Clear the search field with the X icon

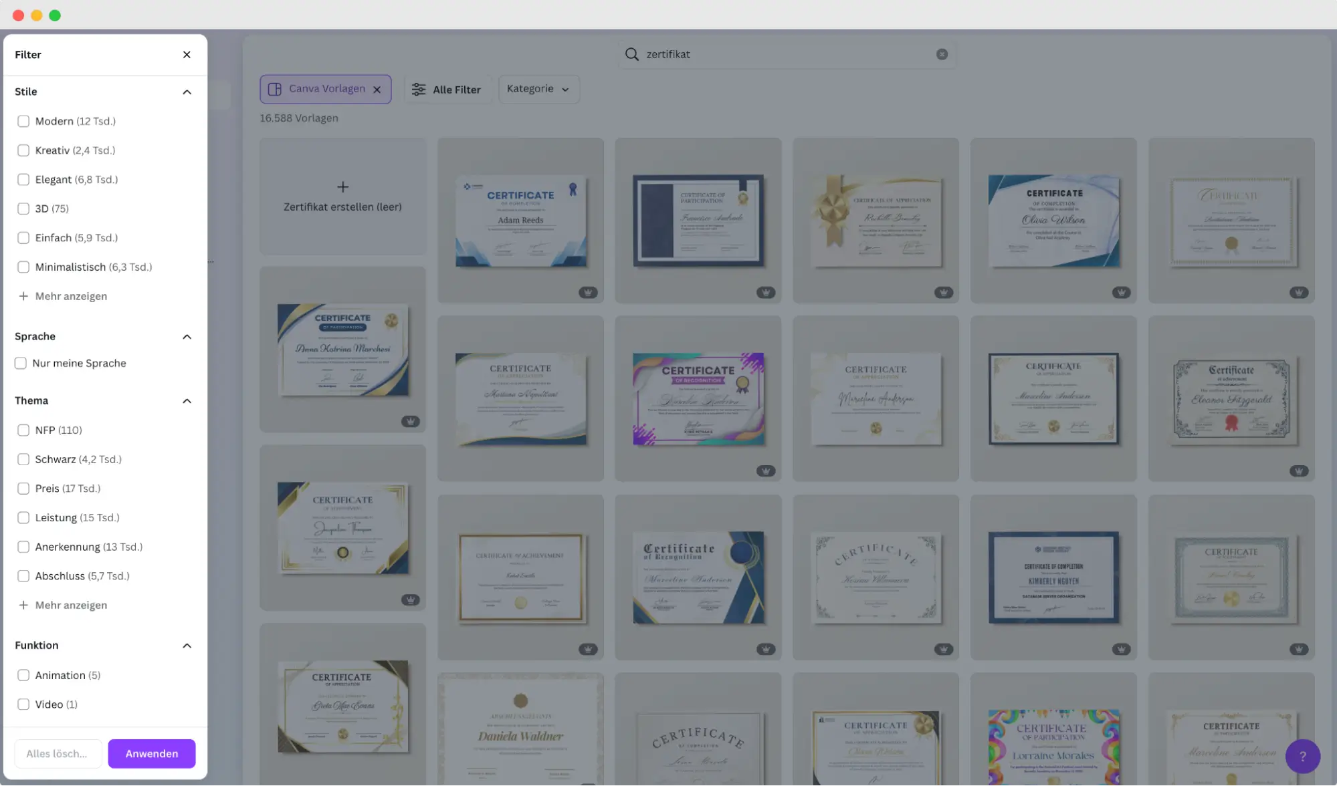942,54
